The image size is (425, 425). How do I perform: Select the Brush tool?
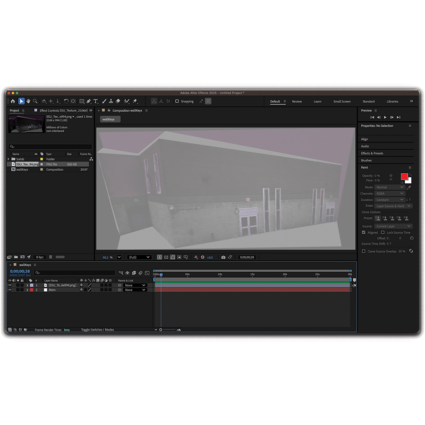coord(104,101)
